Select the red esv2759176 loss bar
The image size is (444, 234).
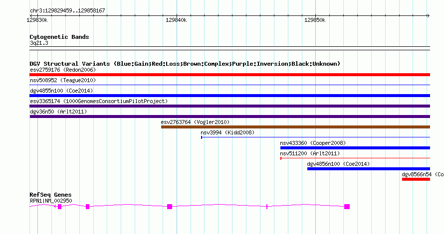(229, 75)
